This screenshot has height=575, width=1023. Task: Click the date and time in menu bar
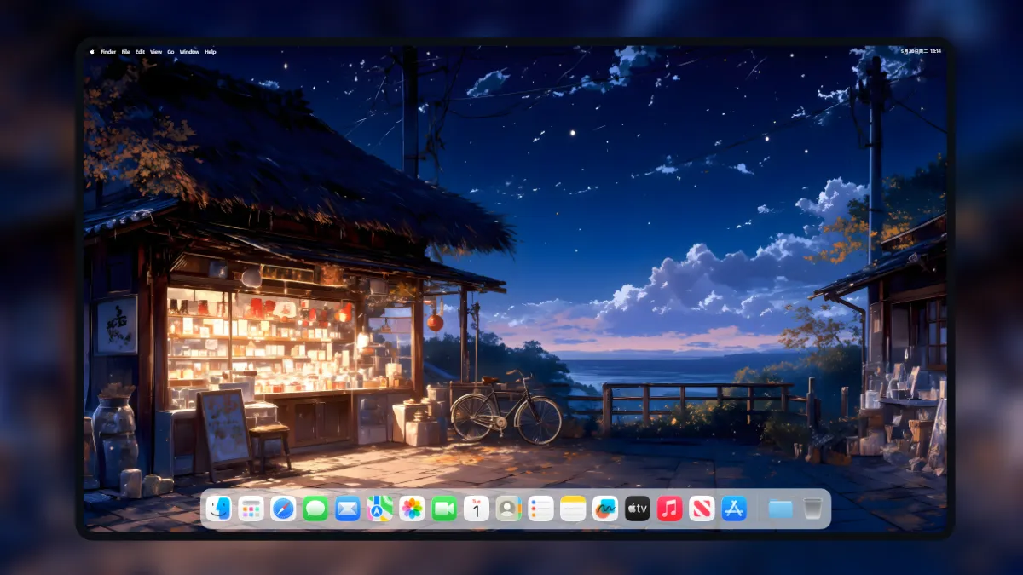(921, 52)
